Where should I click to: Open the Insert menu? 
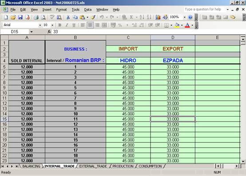click(47, 10)
